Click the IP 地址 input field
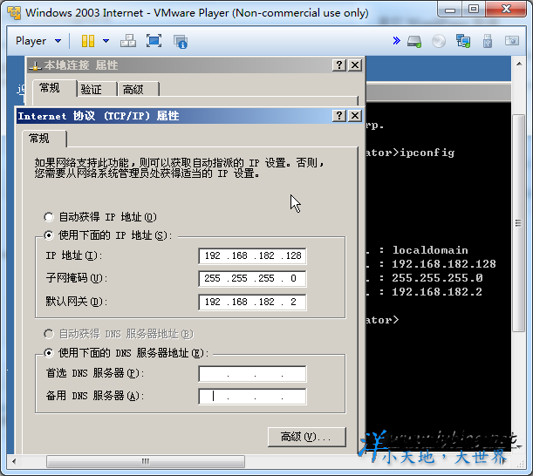 pyautogui.click(x=252, y=255)
